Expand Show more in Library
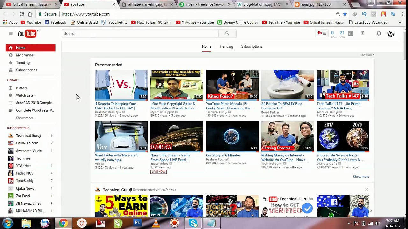 tap(25, 118)
